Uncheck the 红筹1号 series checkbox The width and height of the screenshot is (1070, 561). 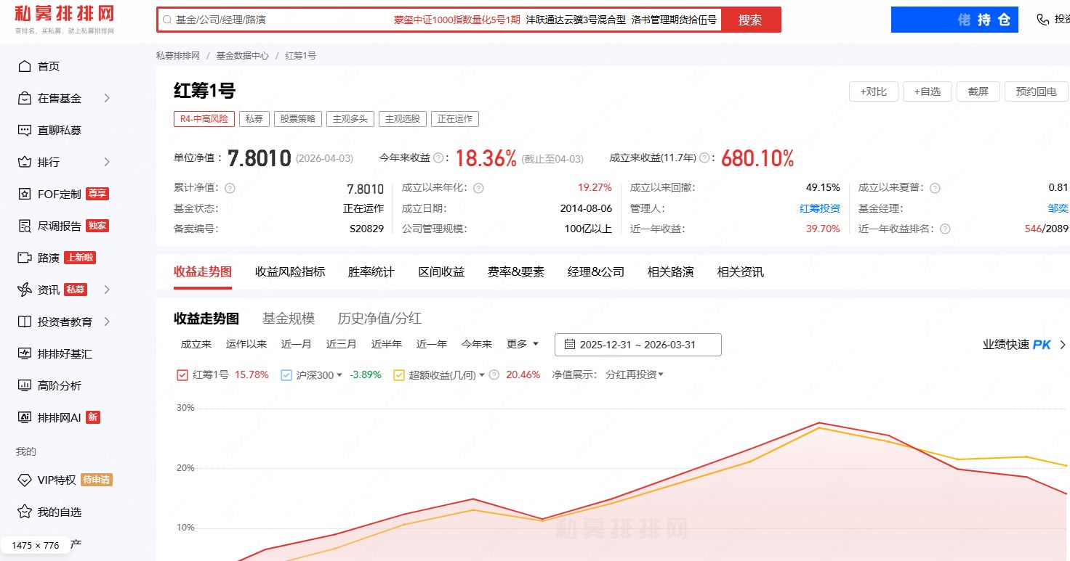182,375
